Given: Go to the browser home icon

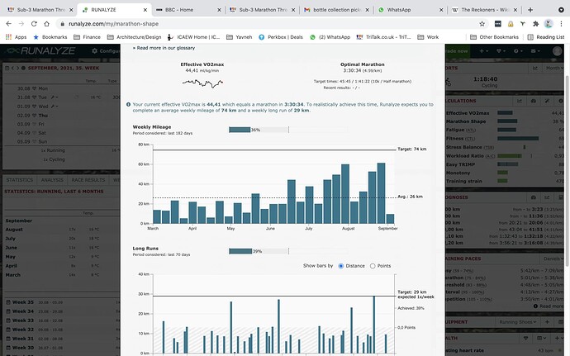Looking at the screenshot, I should point(46,24).
